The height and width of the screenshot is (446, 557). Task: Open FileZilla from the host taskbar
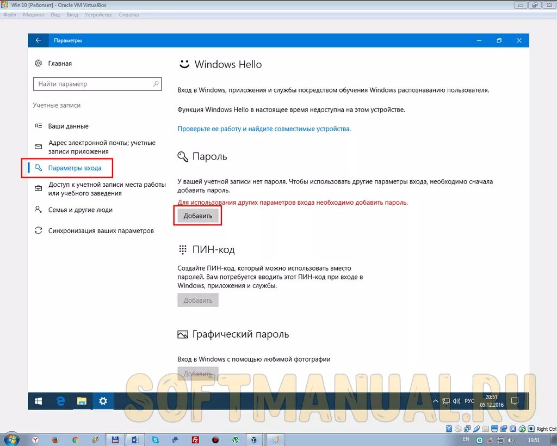(x=195, y=440)
